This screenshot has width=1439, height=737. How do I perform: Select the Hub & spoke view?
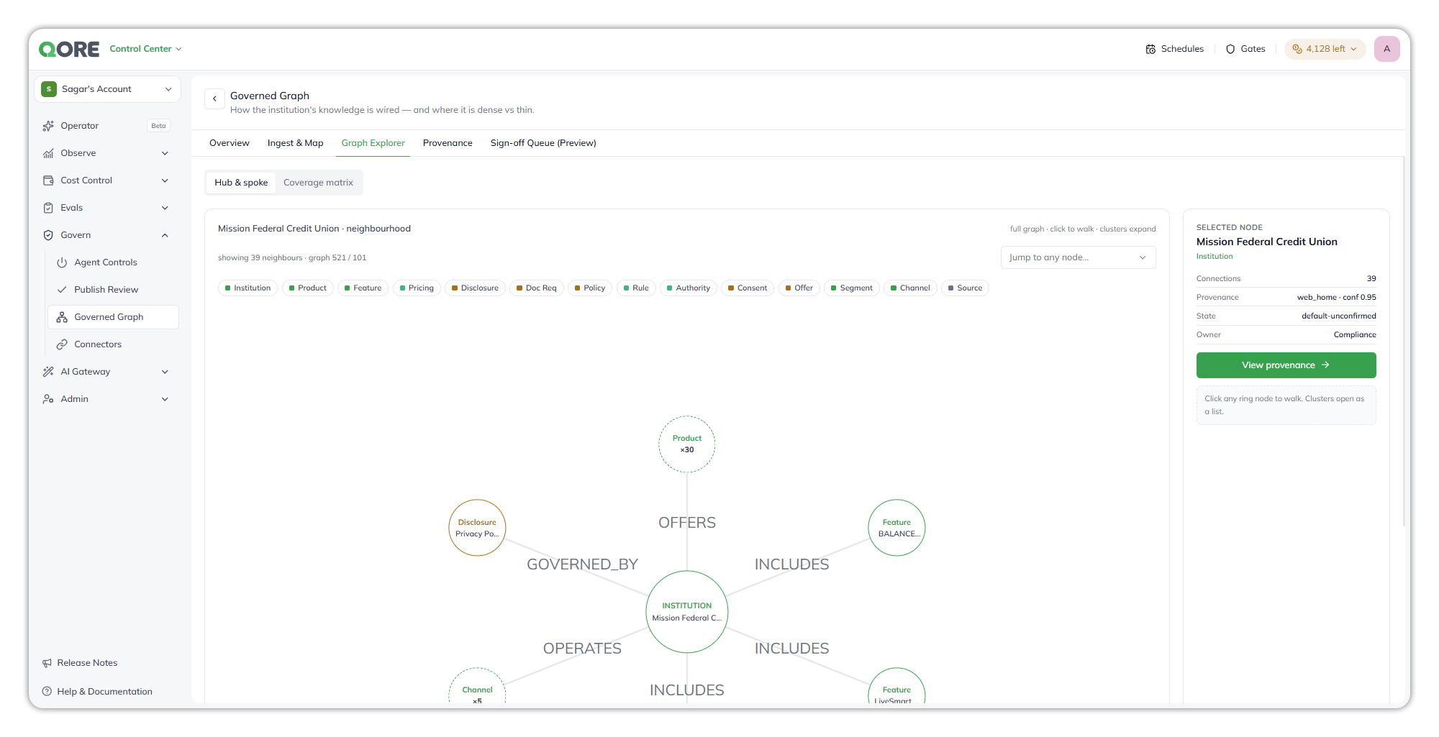(x=241, y=183)
